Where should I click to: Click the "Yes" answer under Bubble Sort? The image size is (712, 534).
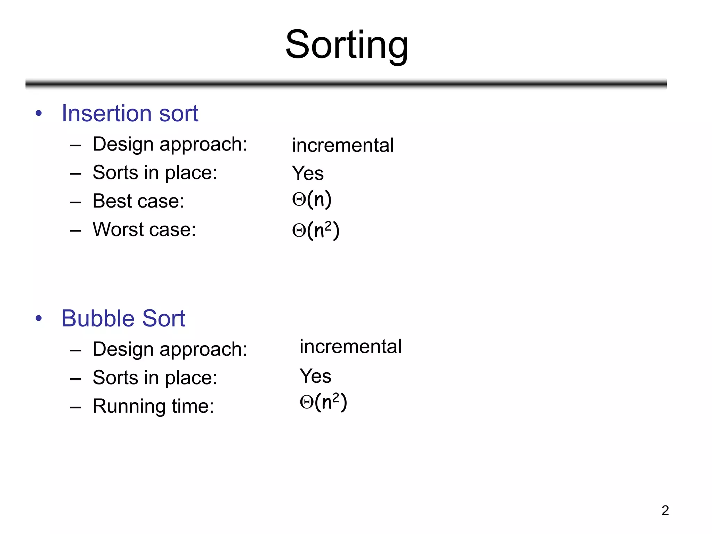coord(315,376)
